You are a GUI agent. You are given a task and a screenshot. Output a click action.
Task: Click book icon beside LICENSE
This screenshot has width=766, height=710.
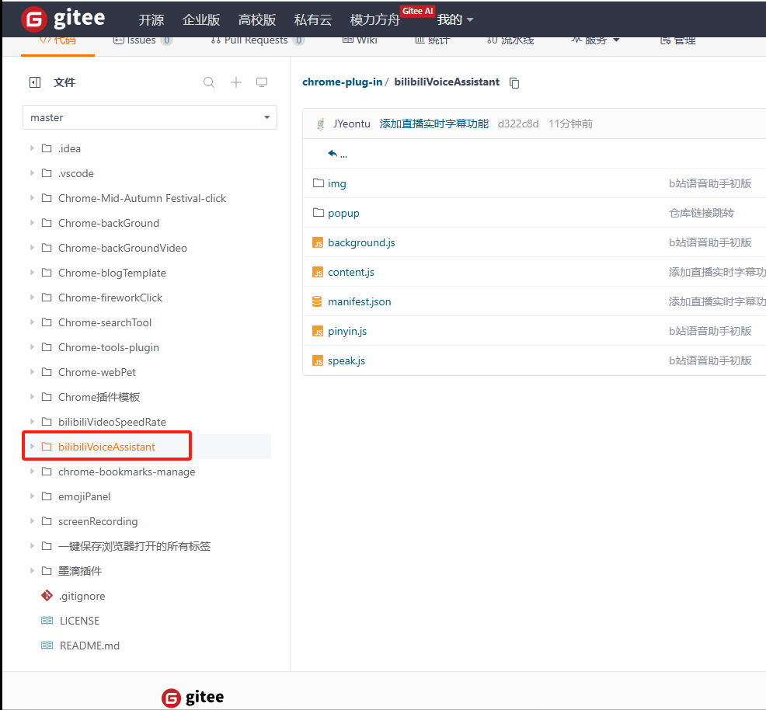click(x=47, y=621)
